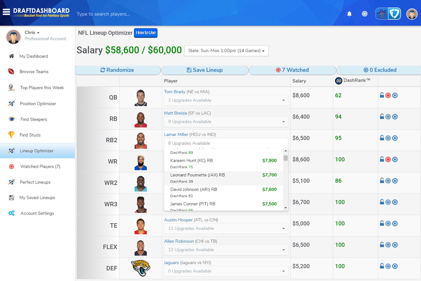Lock Lamar Miller in RB2 slot

tap(382, 138)
